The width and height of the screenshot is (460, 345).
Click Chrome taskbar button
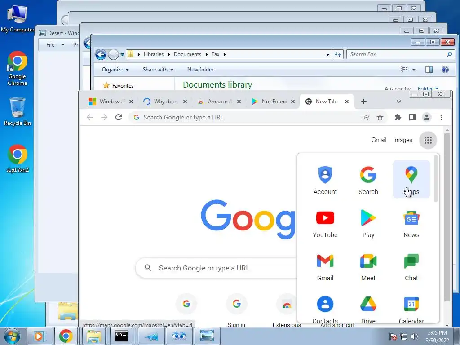pyautogui.click(x=66, y=336)
